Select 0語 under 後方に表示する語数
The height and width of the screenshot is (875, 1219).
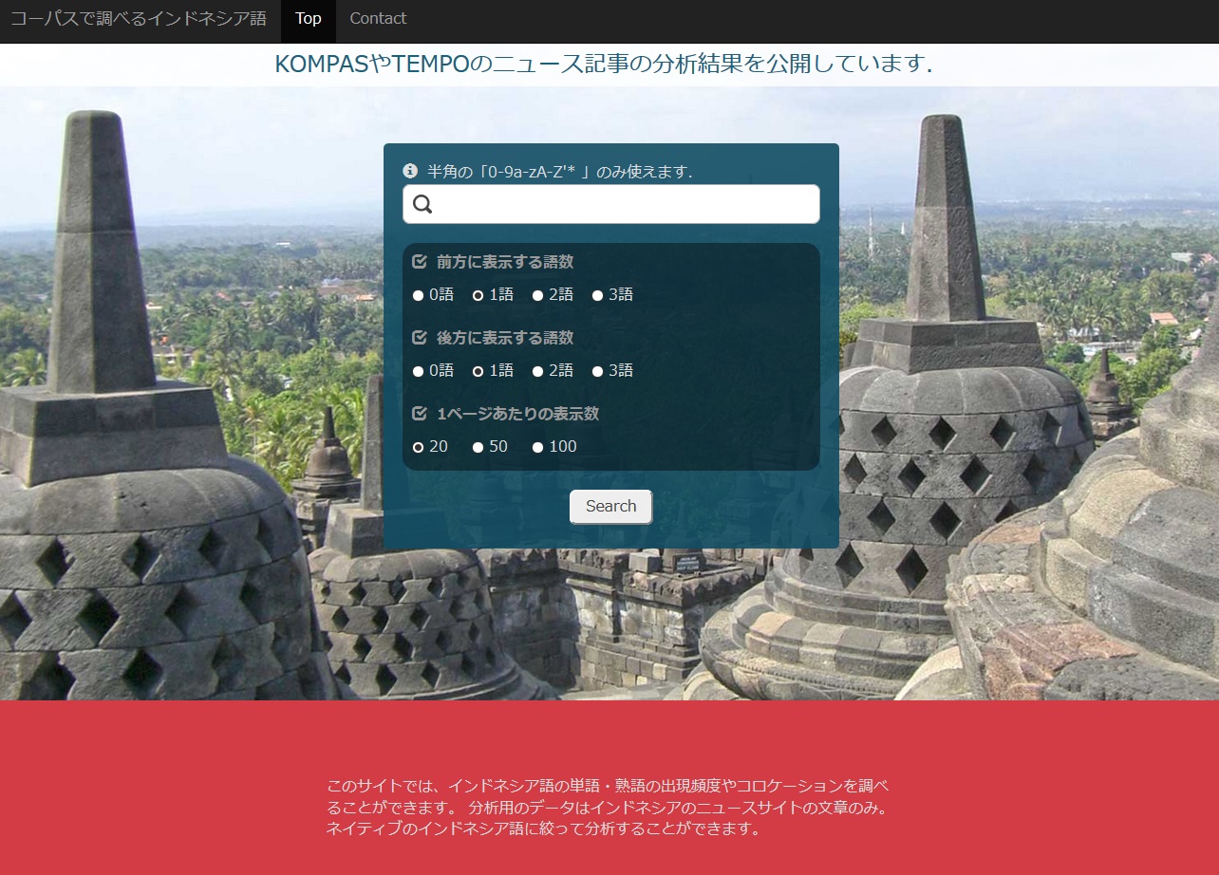418,371
